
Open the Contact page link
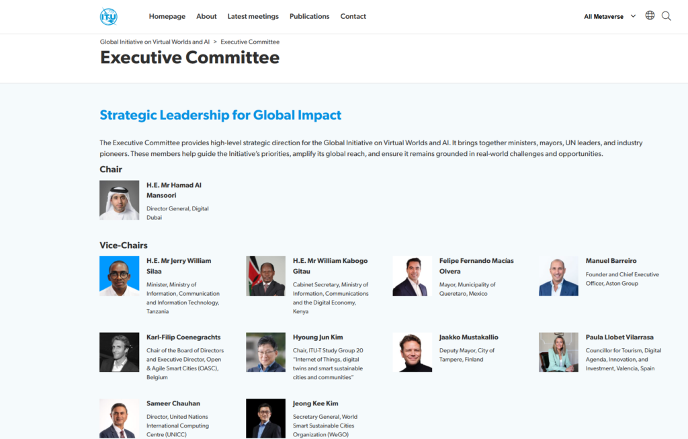353,16
